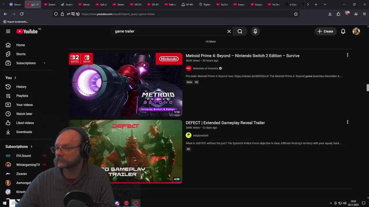The width and height of the screenshot is (369, 207).
Task: Switch to the He Dra tab
Action: pos(274,4)
